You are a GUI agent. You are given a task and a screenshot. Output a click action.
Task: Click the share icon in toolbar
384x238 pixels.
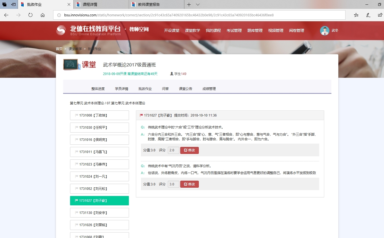(380, 15)
